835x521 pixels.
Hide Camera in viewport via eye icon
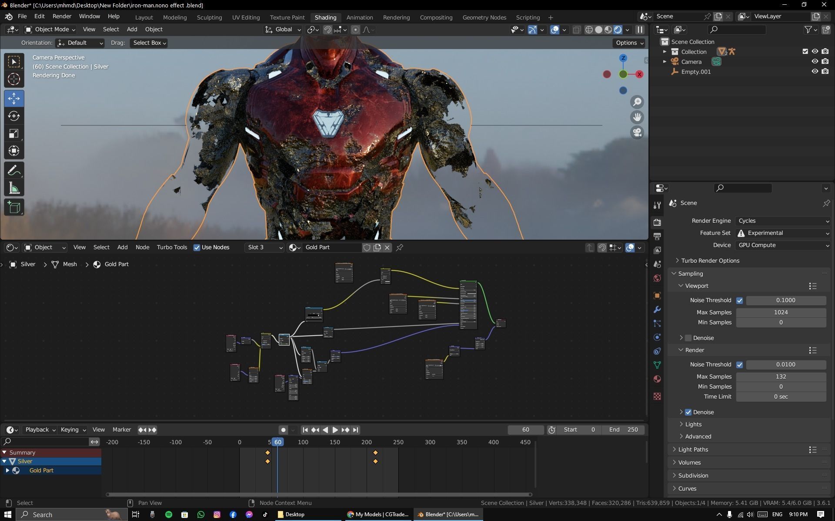click(x=815, y=62)
